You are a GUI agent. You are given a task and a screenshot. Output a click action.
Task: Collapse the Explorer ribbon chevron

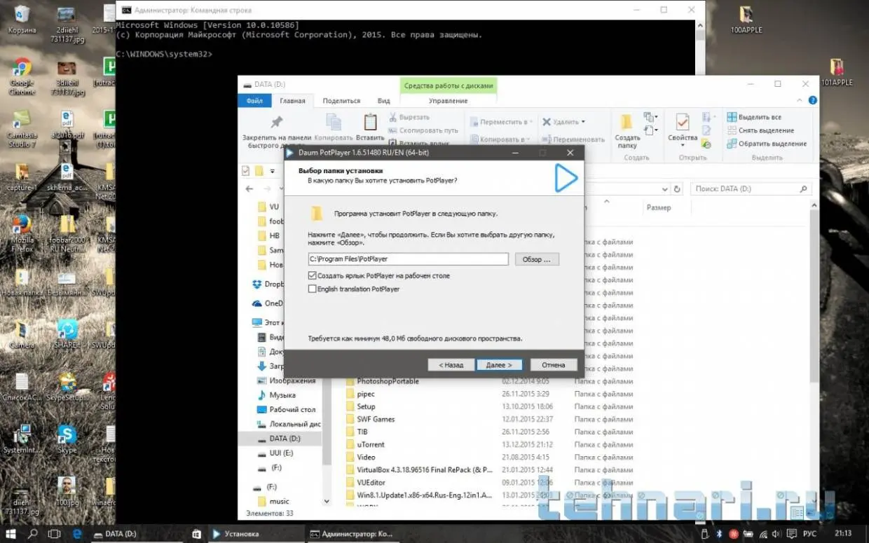click(x=798, y=101)
